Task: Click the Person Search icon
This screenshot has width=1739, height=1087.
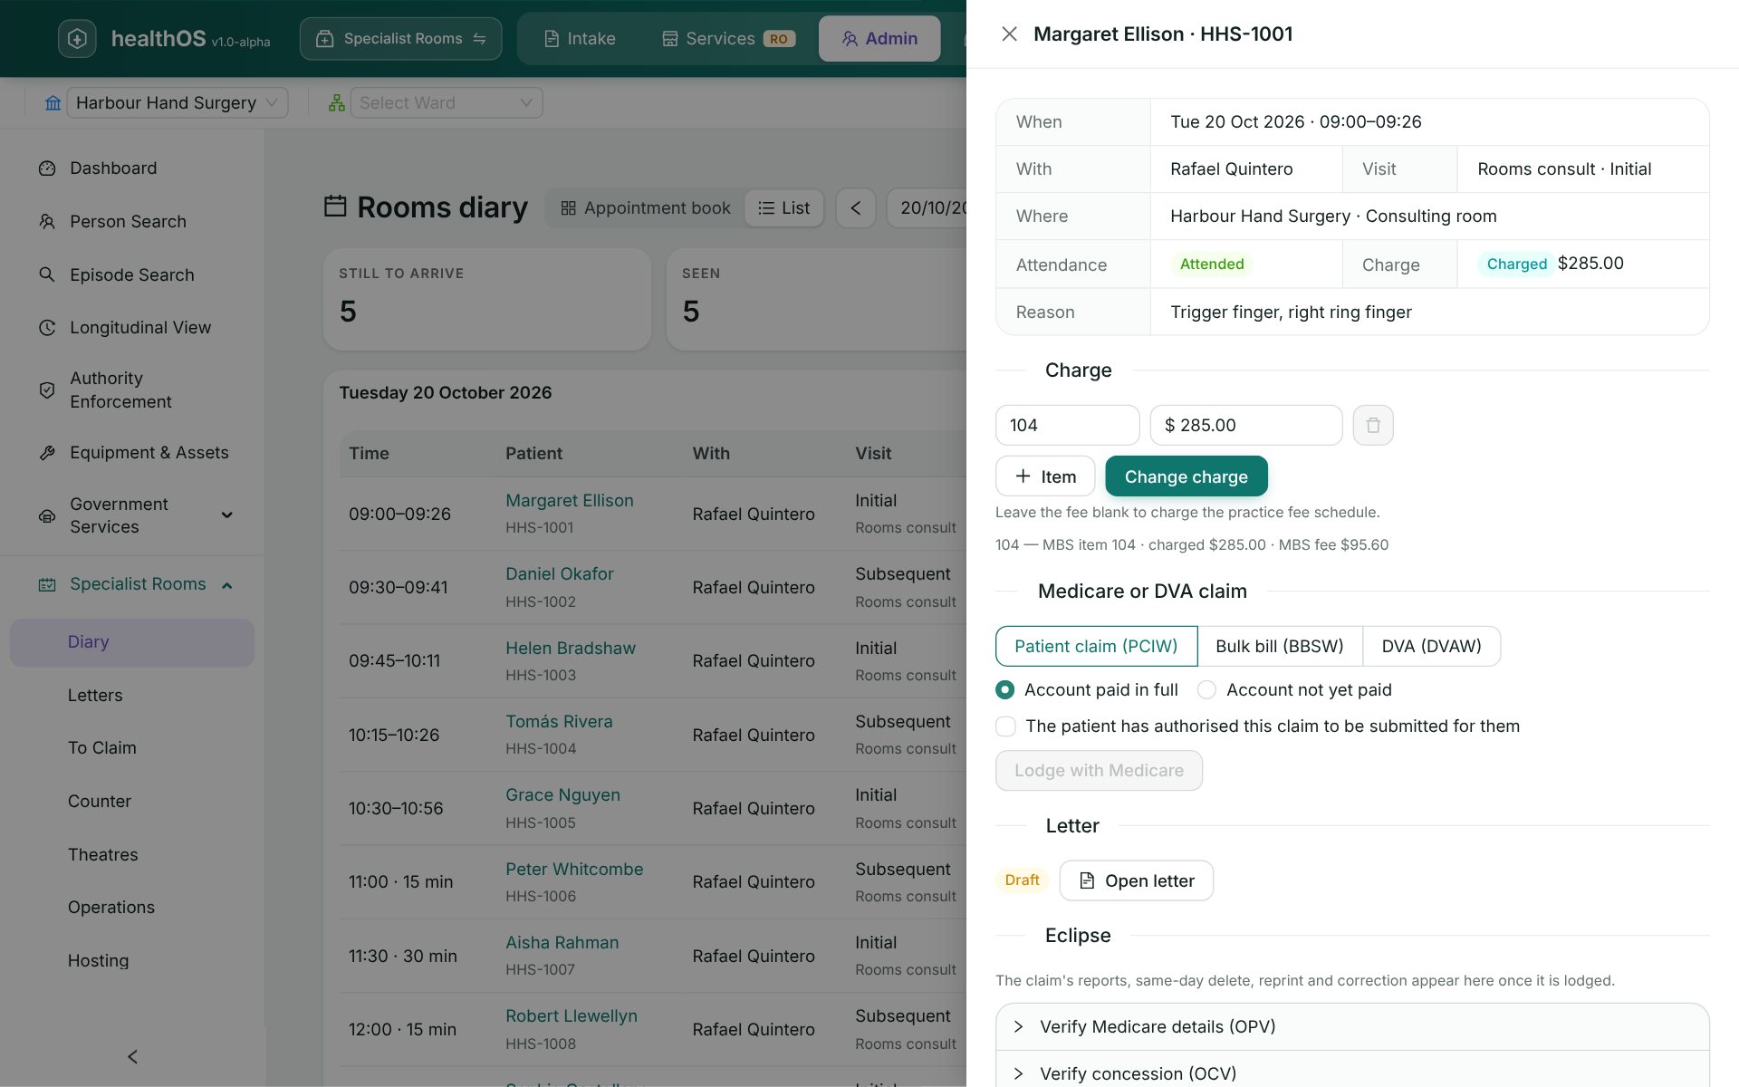Action: 47,222
